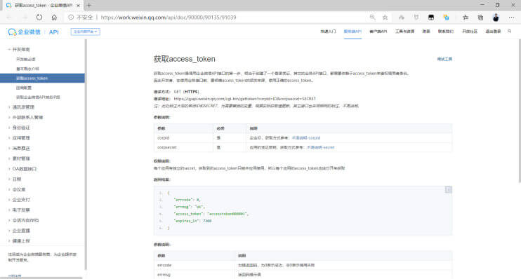Viewport: 521px width, 279px height.
Task: Click the sidebar vertical scrollbar
Action: coord(86,154)
